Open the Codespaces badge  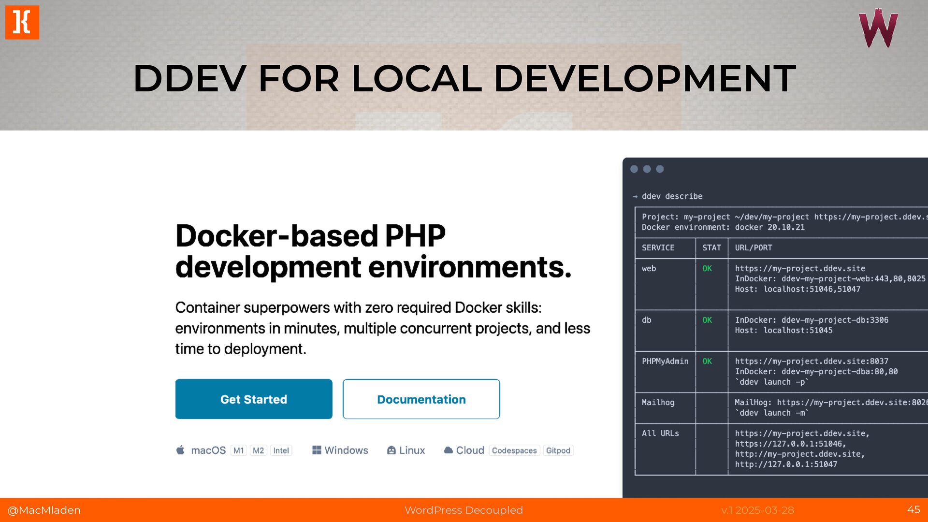514,450
